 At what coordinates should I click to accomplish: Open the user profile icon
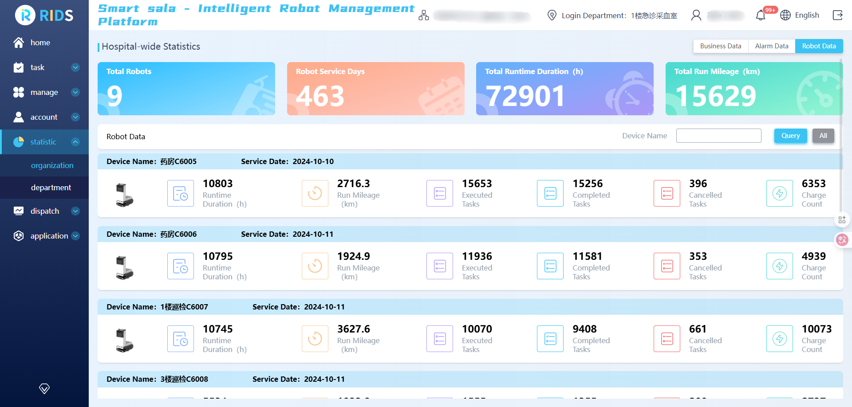(696, 16)
